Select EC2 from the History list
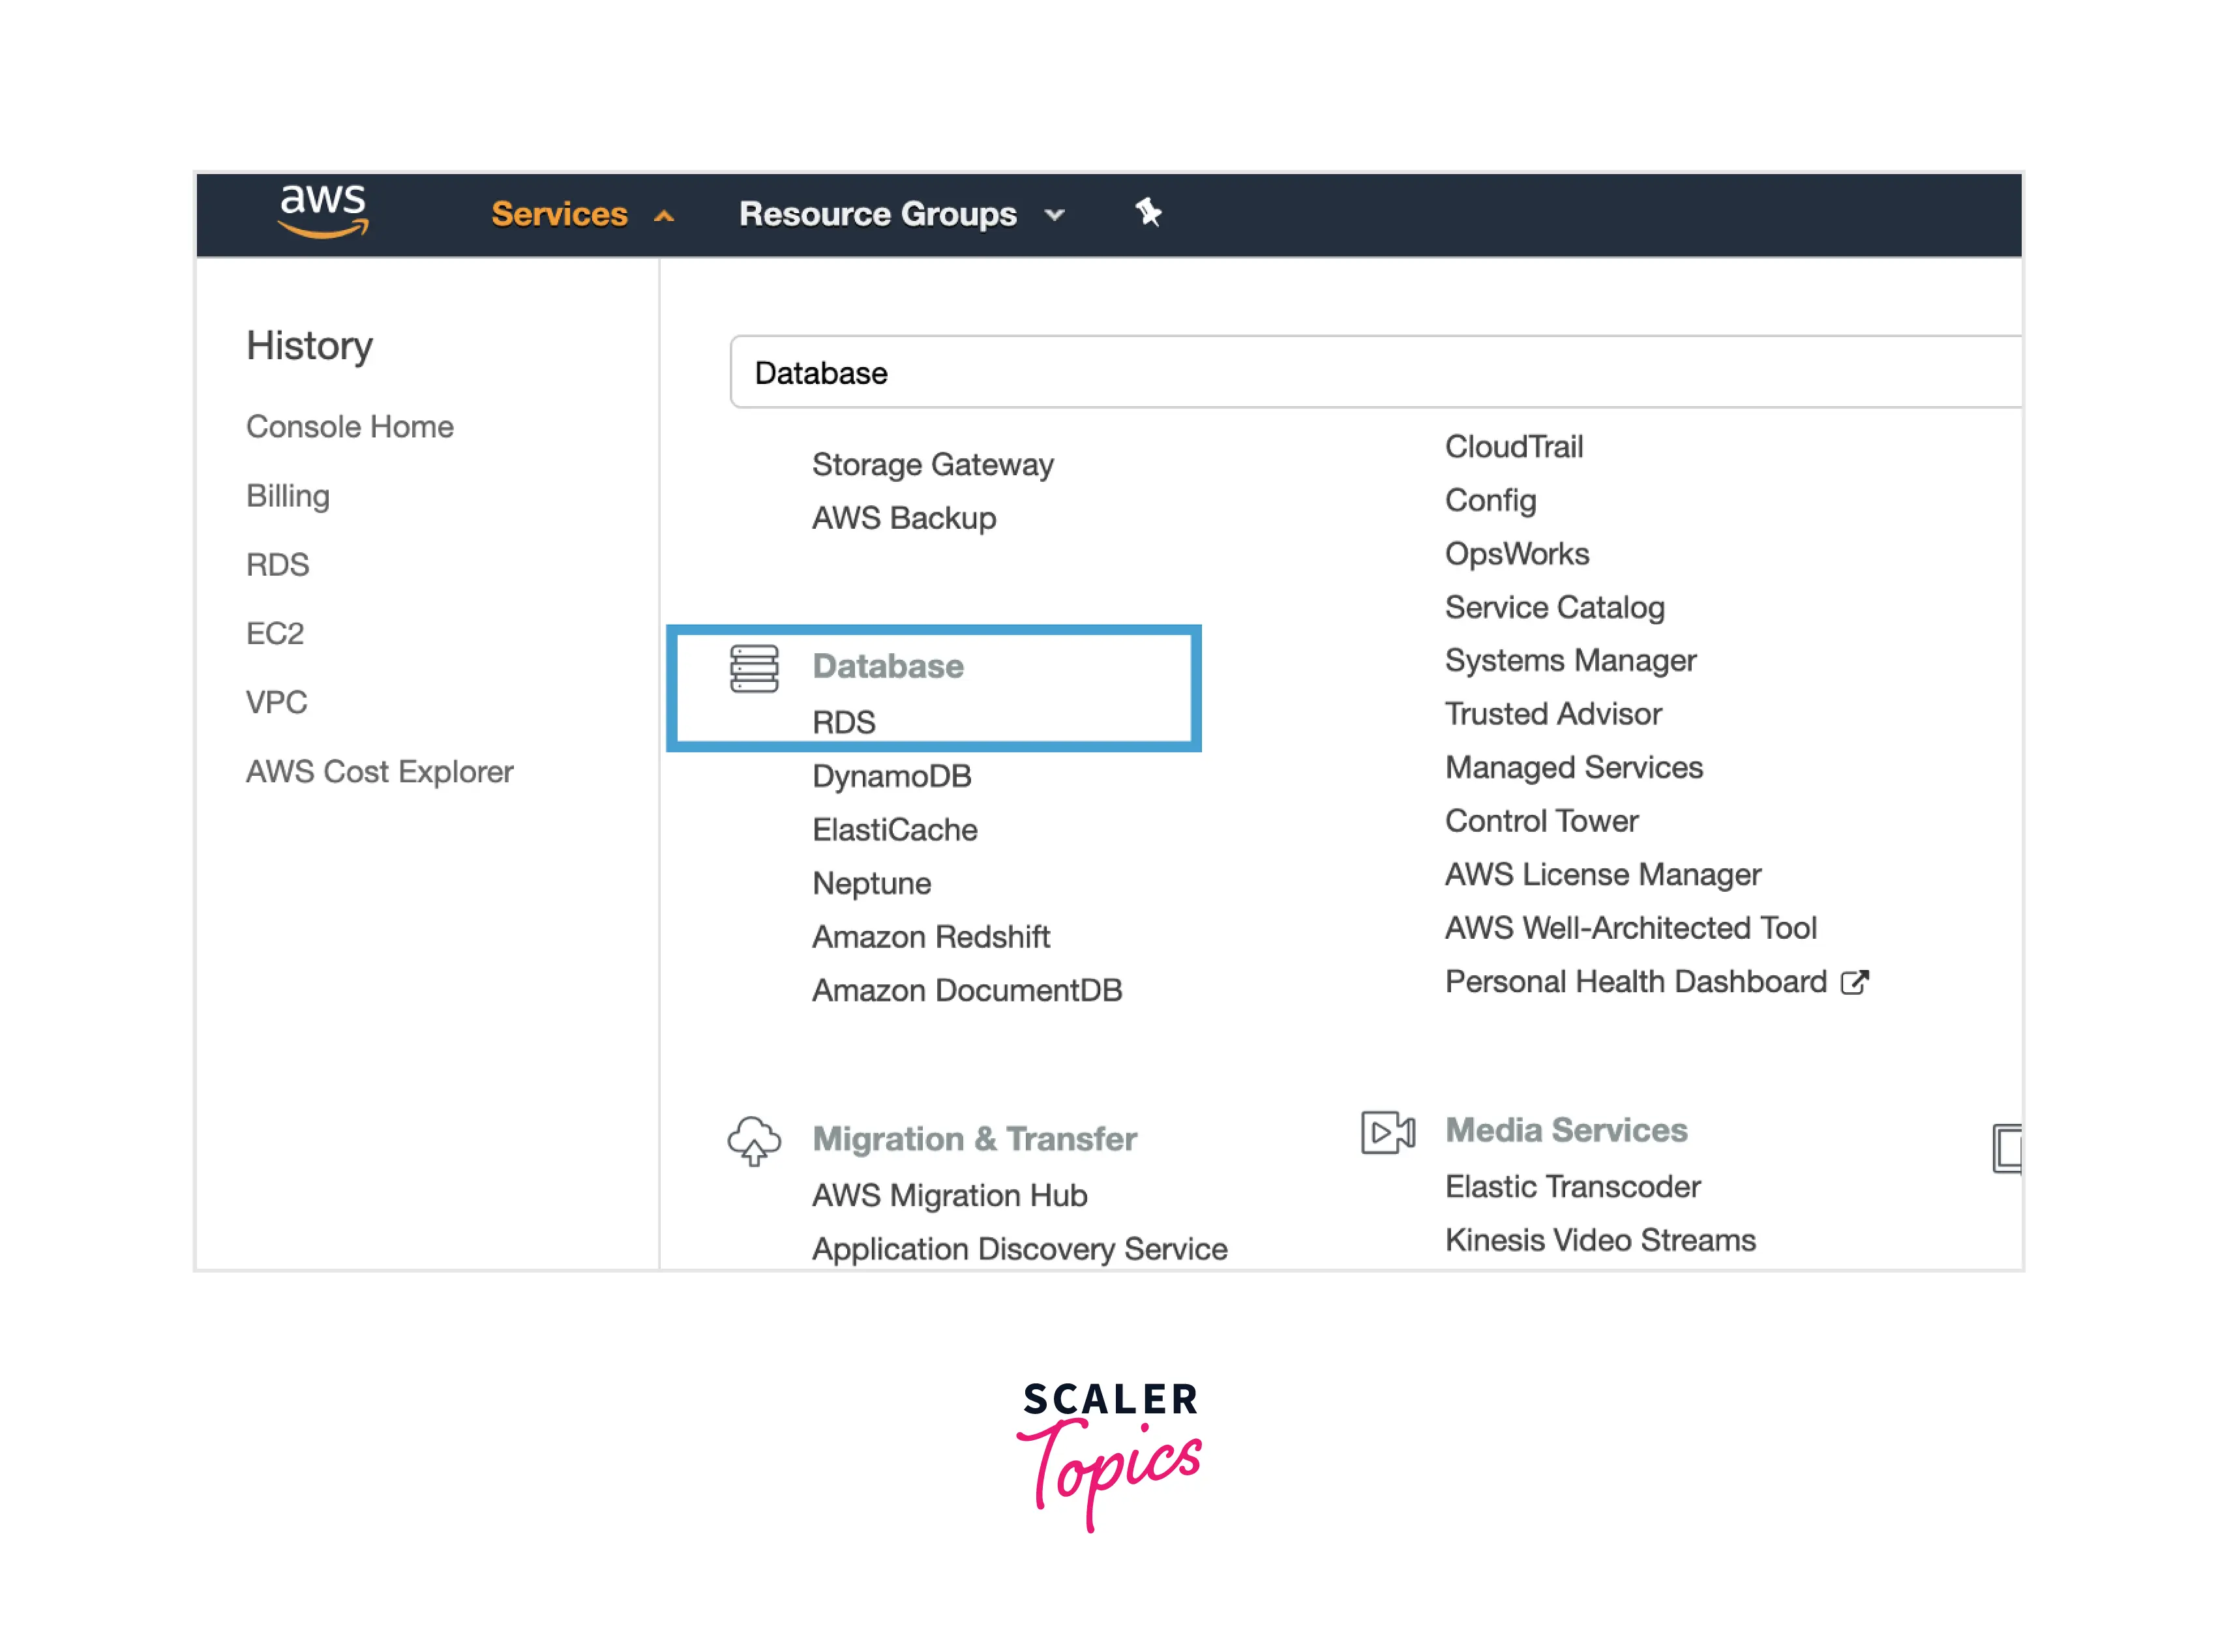 (x=274, y=634)
